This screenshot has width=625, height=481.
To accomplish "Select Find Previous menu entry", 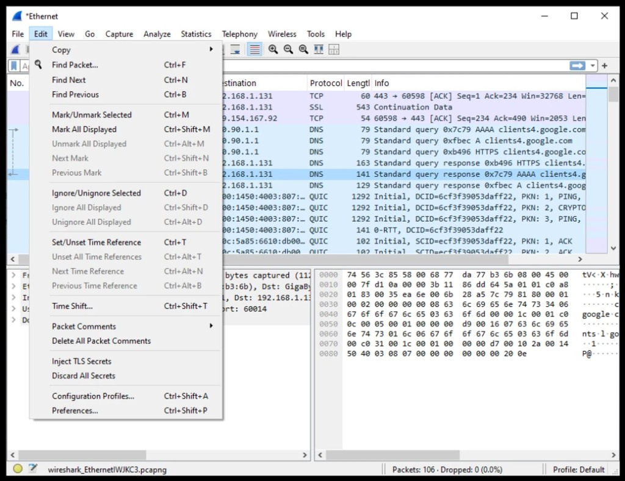I will [126, 94].
